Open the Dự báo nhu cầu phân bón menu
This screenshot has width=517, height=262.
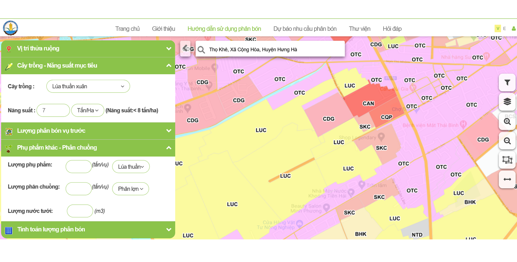(305, 29)
